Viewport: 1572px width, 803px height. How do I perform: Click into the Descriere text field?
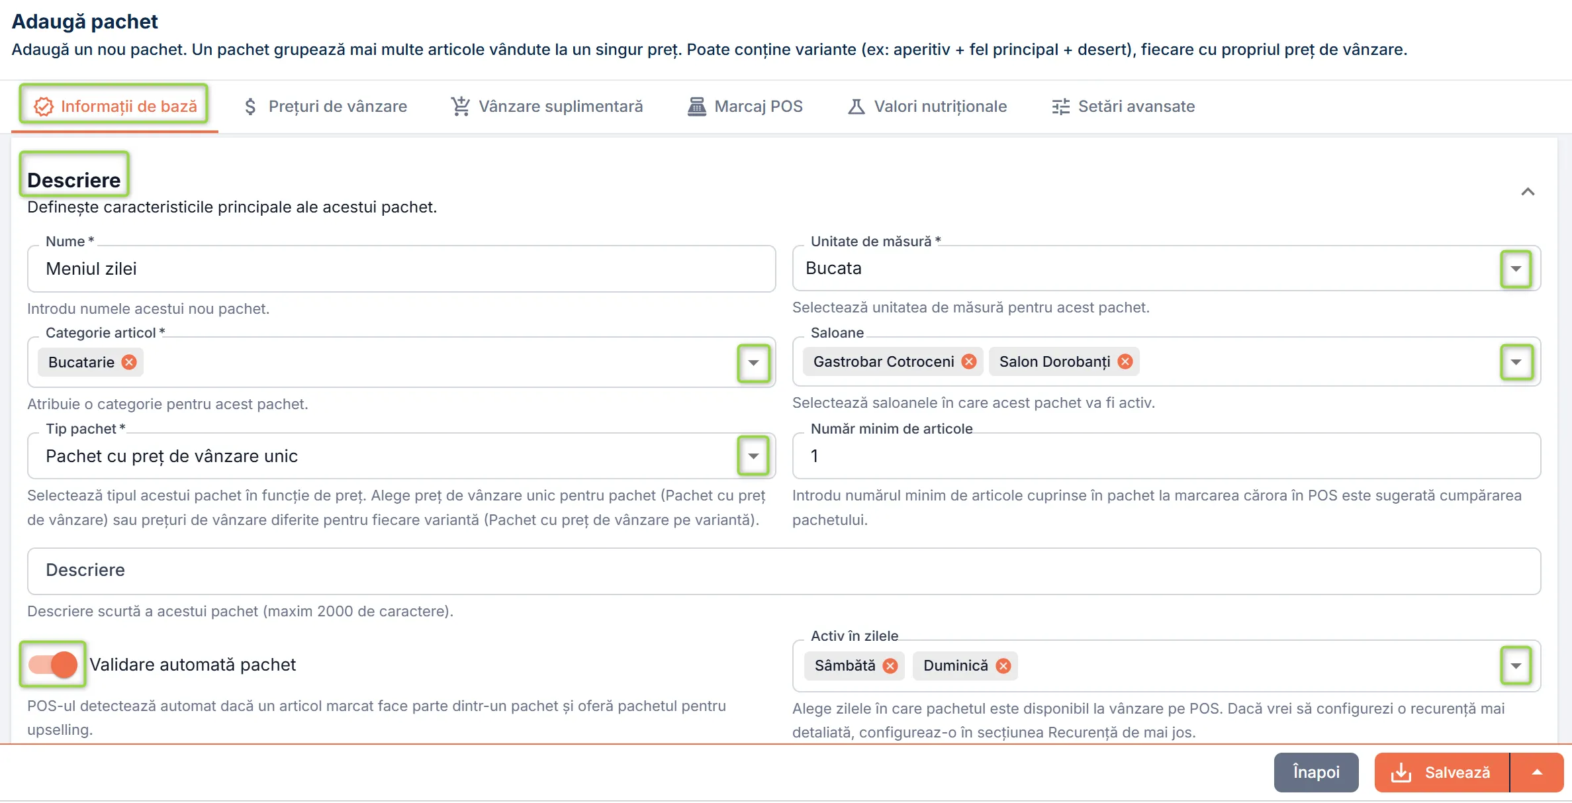click(x=784, y=571)
